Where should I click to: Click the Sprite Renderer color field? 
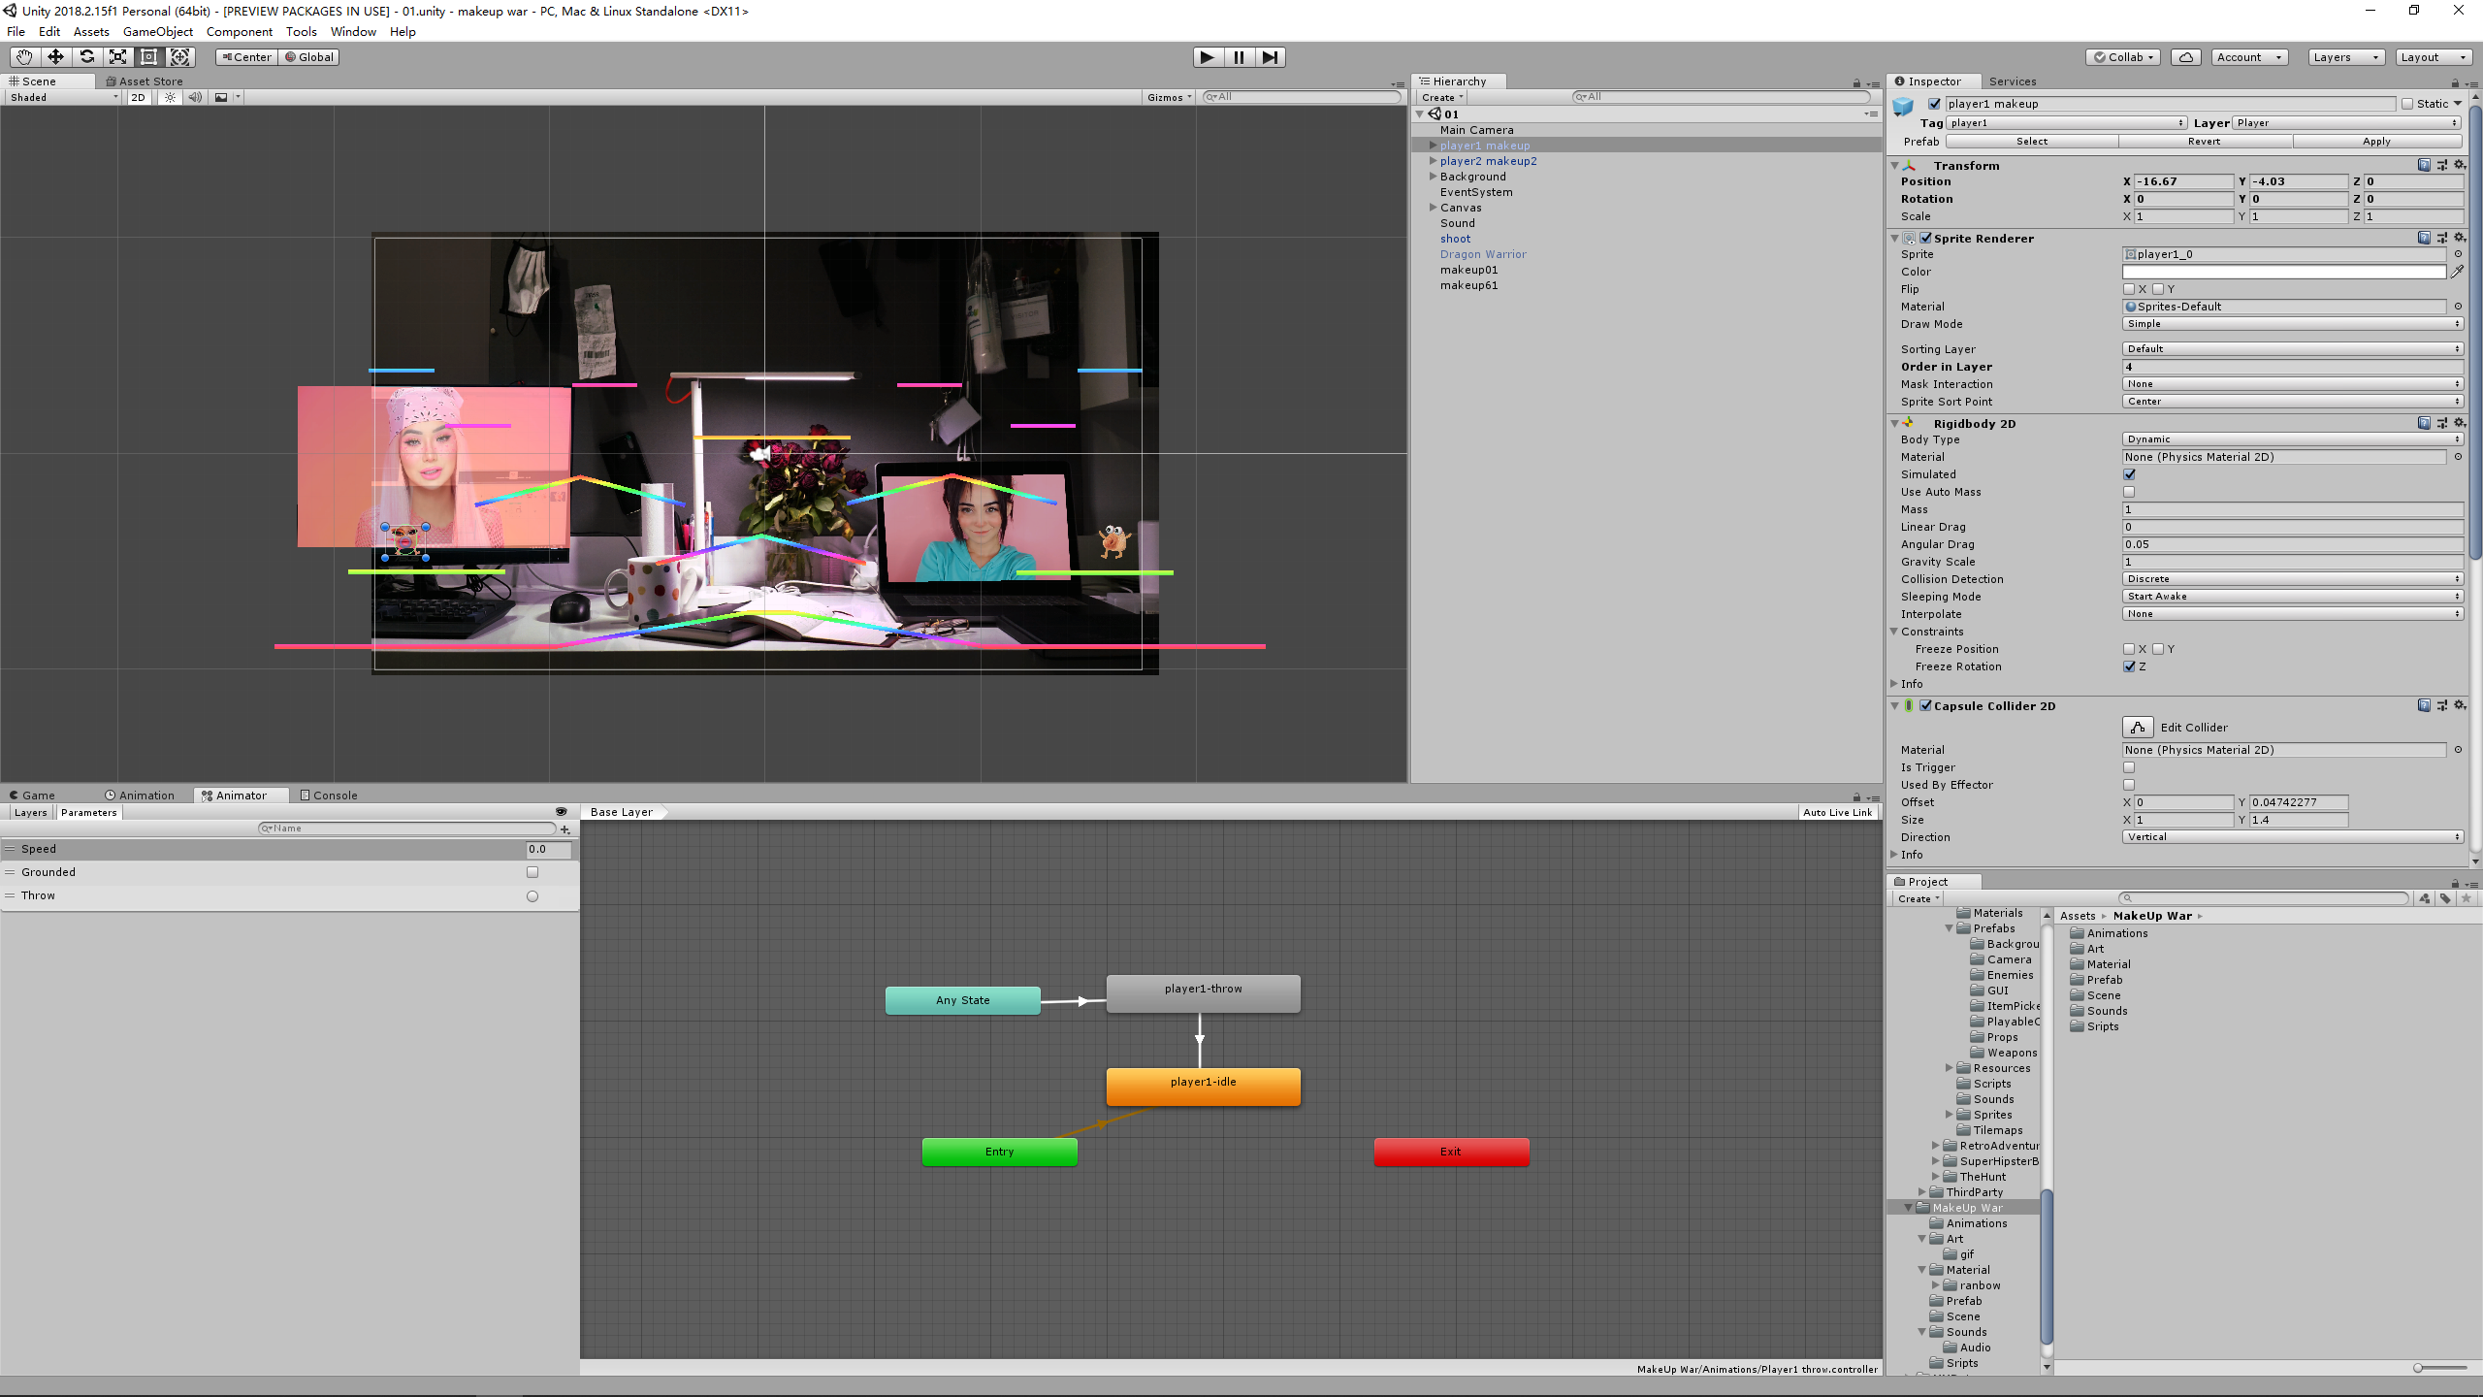coord(2284,272)
